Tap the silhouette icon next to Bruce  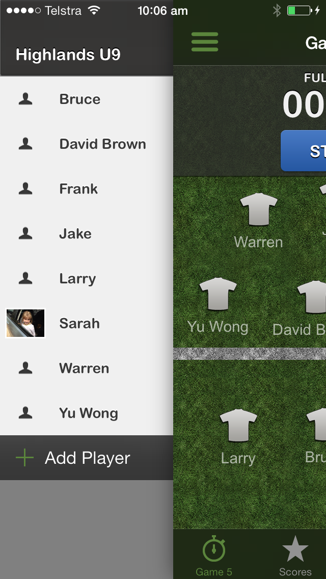[x=25, y=99]
